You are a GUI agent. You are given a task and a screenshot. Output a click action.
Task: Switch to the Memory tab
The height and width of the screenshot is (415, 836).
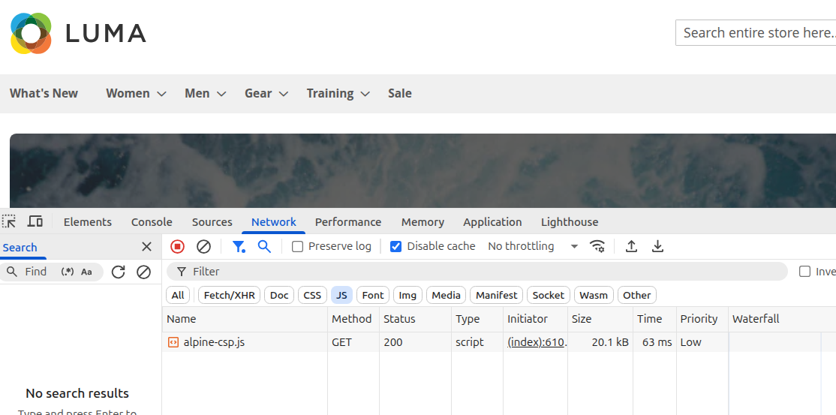click(x=423, y=222)
